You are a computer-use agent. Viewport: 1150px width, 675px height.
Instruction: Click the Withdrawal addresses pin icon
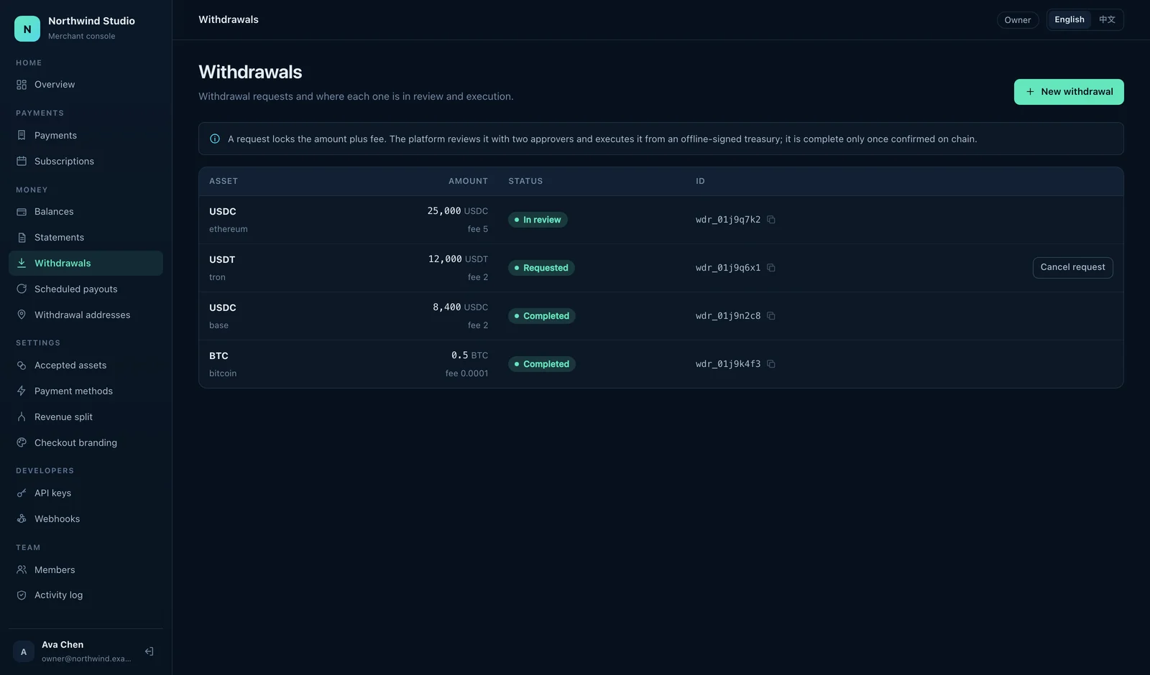coord(22,315)
